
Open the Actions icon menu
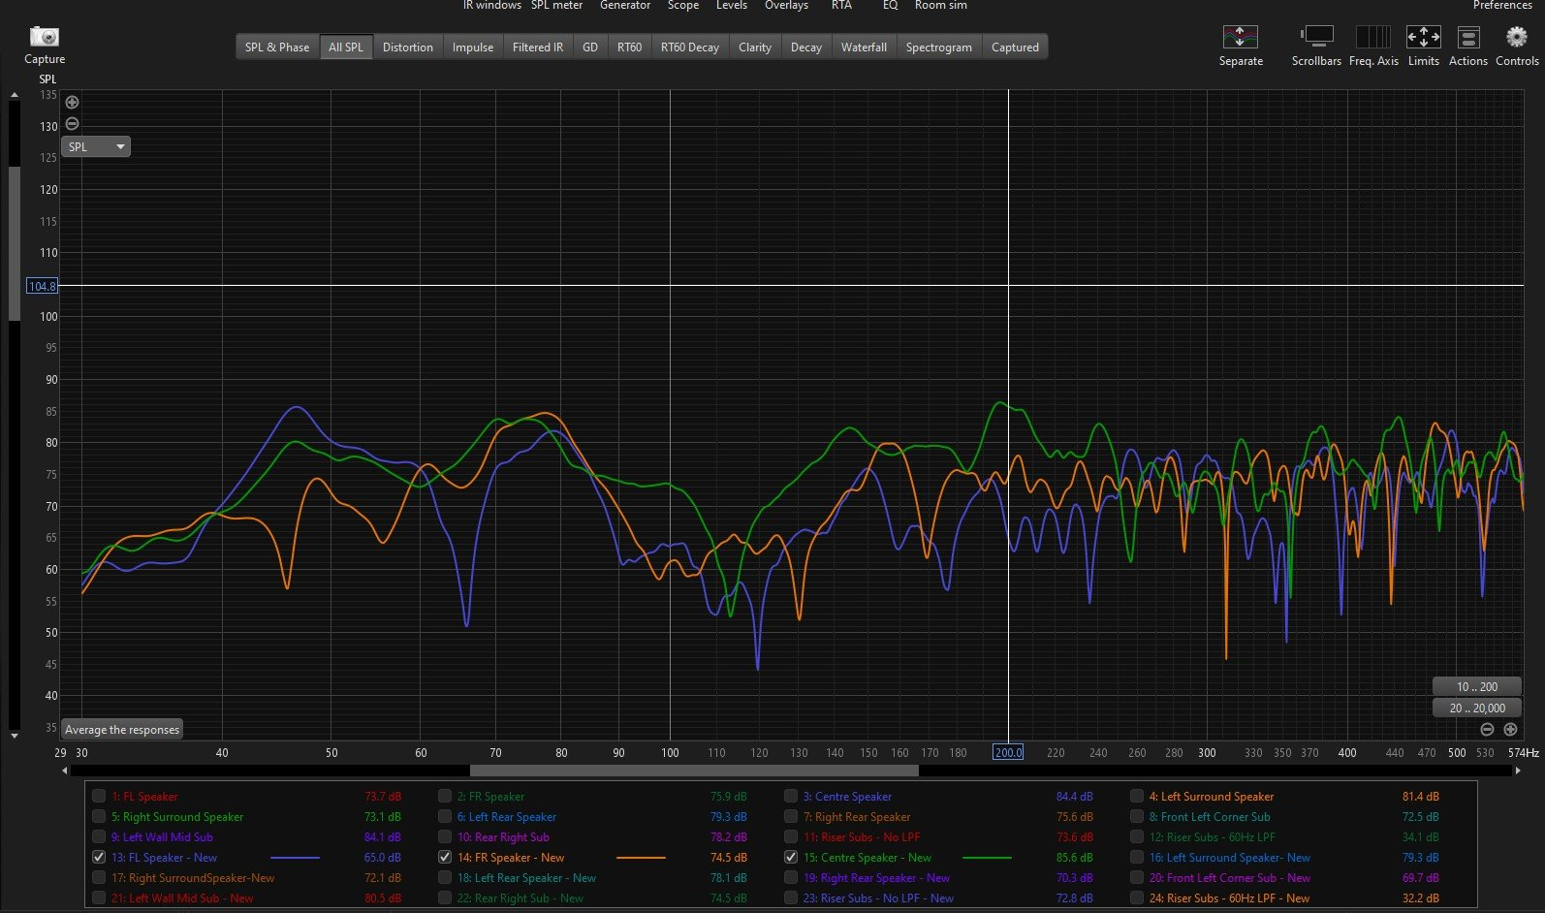pyautogui.click(x=1467, y=37)
